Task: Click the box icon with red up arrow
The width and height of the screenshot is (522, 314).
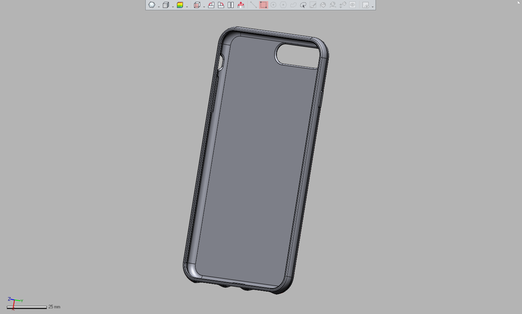Action: [241, 5]
